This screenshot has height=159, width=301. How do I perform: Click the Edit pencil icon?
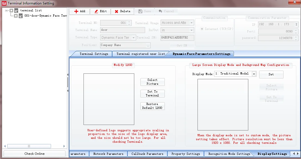[x=96, y=11]
